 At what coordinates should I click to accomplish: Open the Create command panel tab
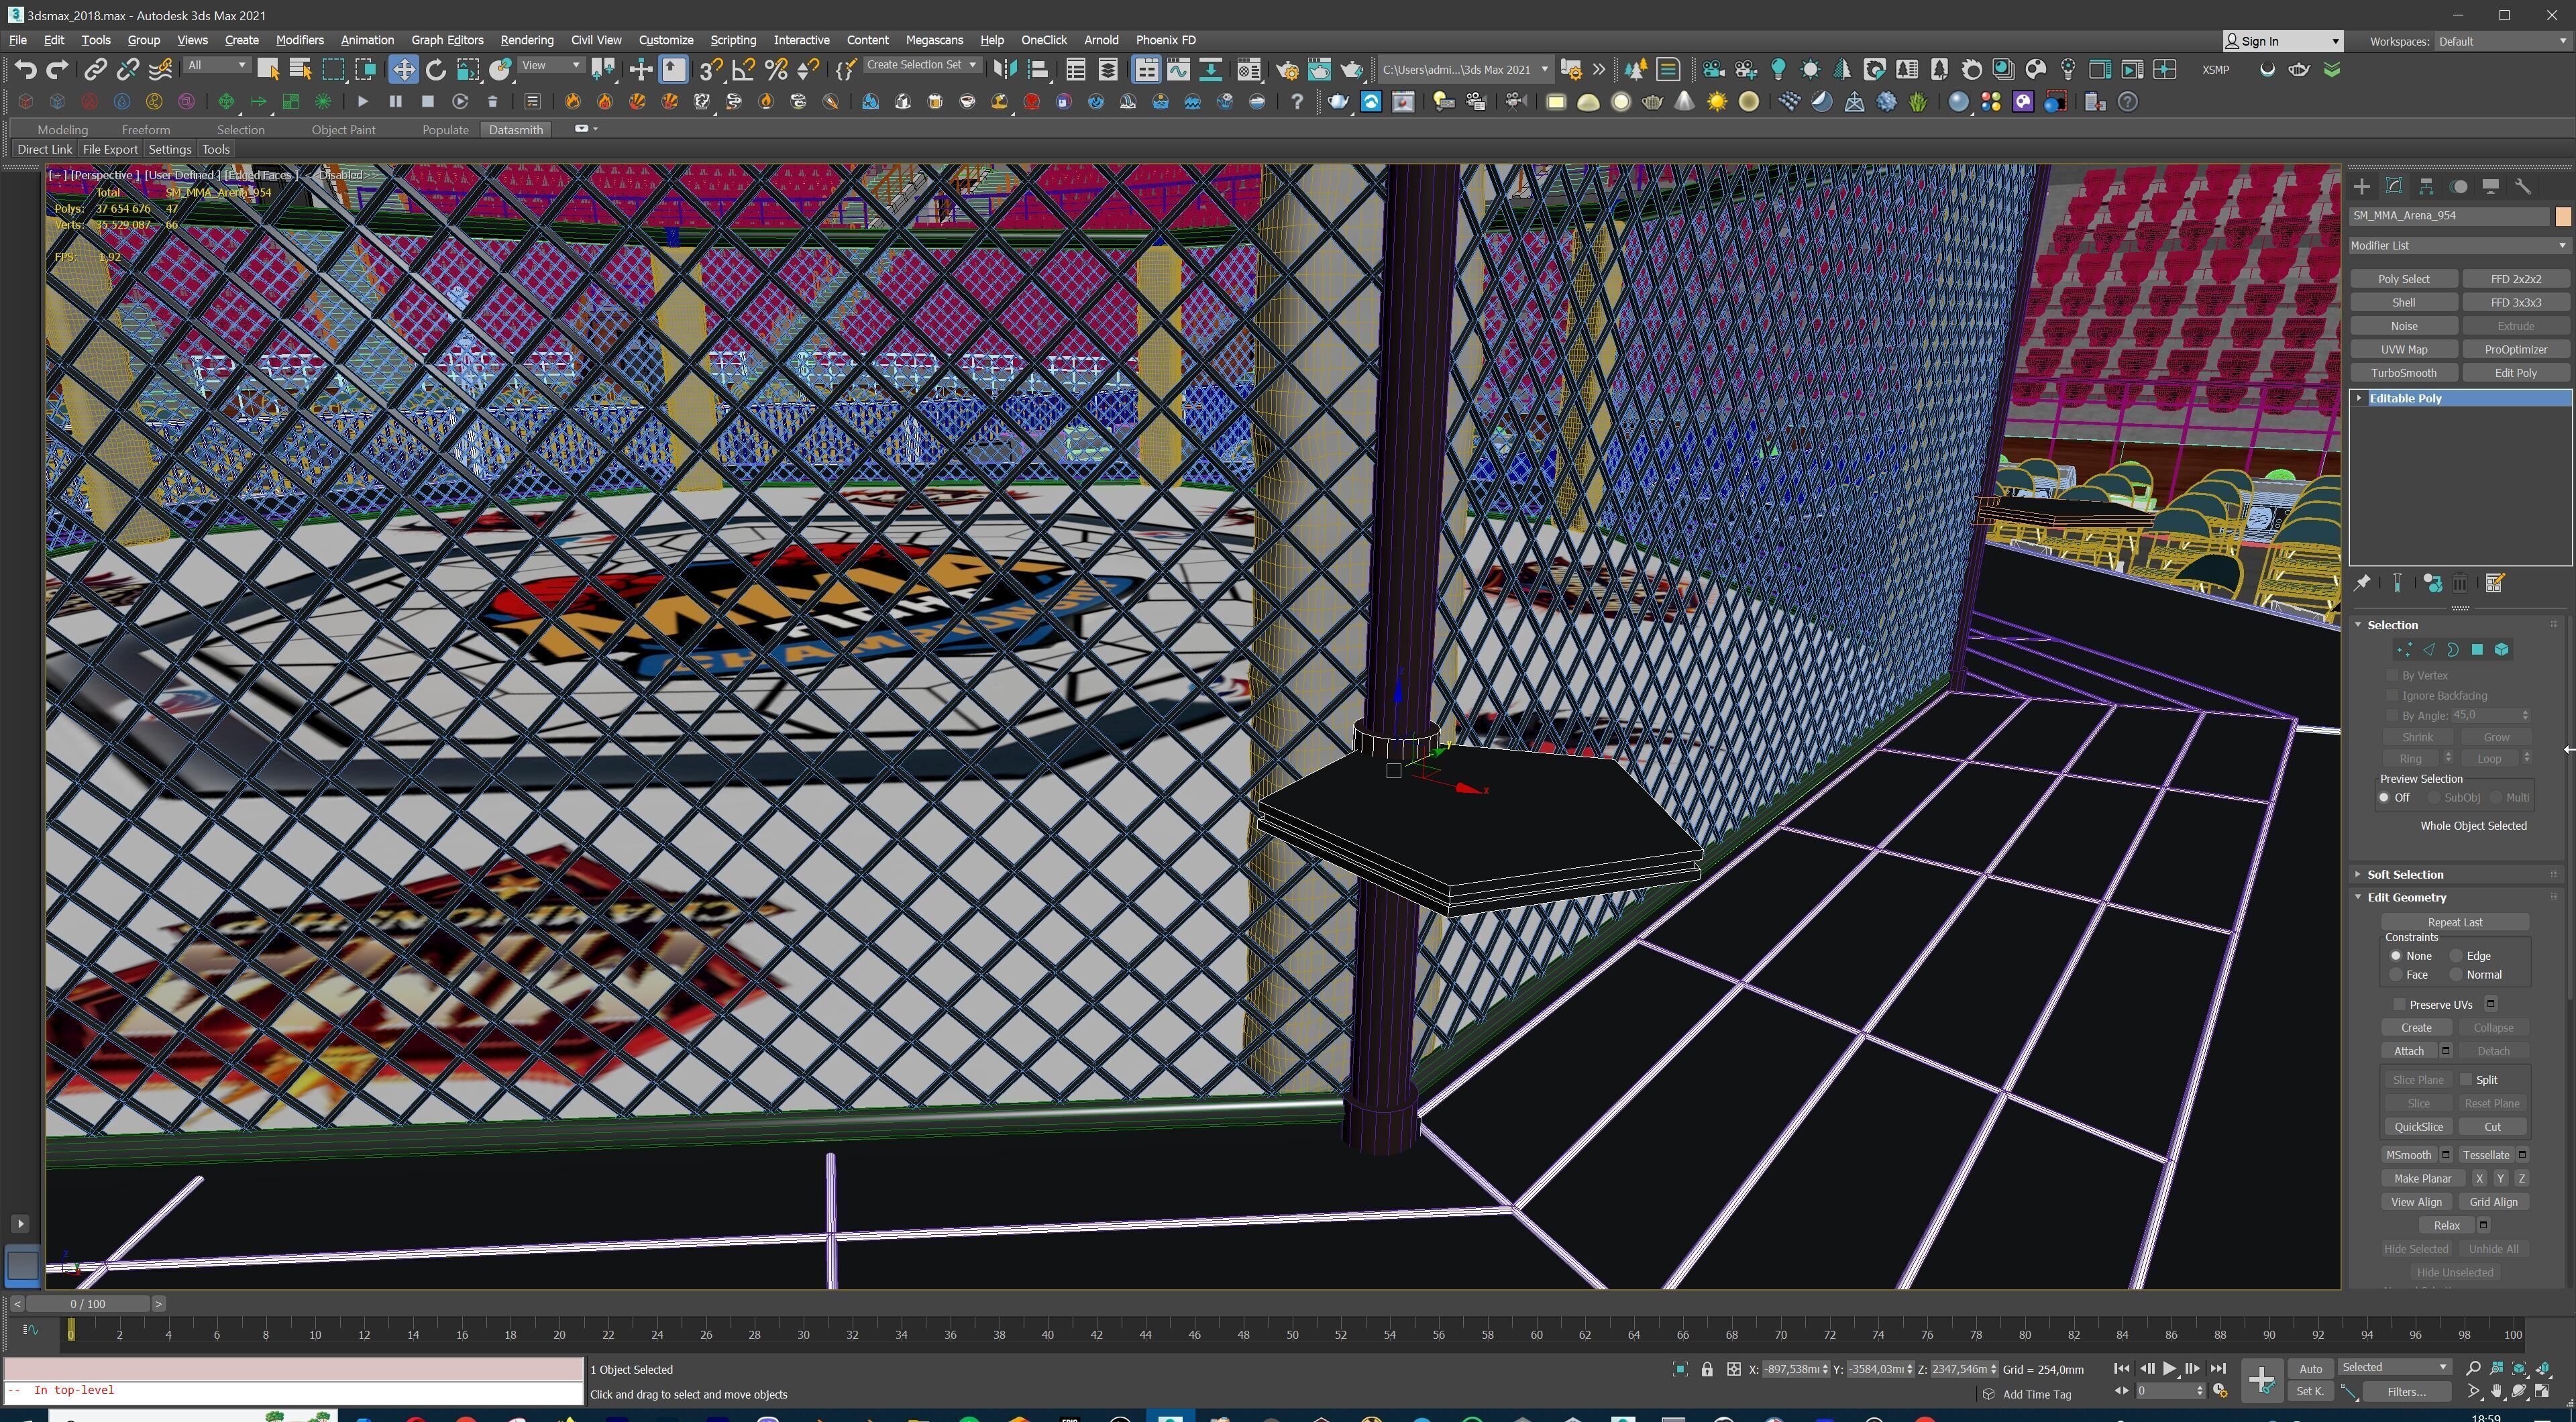tap(2362, 187)
